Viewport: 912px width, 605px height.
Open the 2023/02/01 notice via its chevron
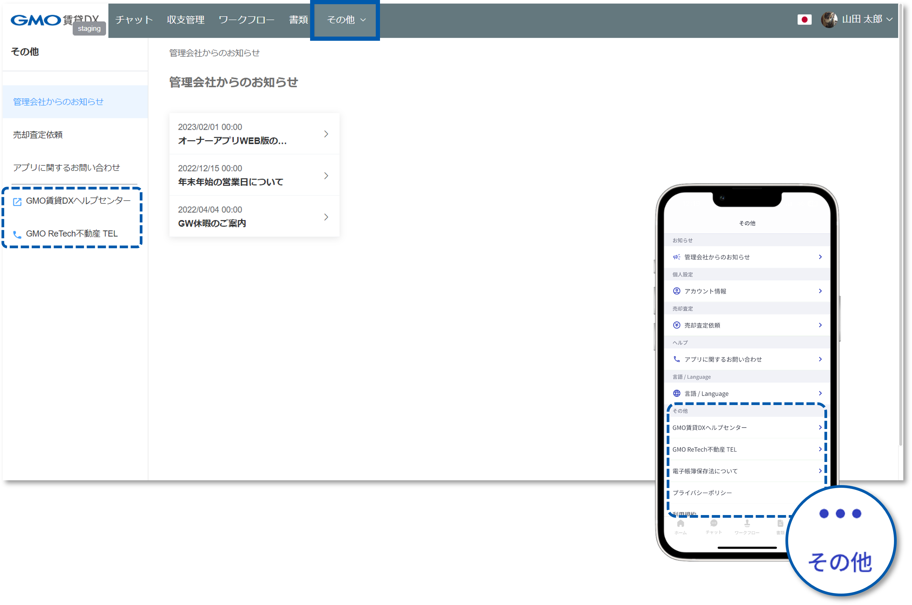326,134
